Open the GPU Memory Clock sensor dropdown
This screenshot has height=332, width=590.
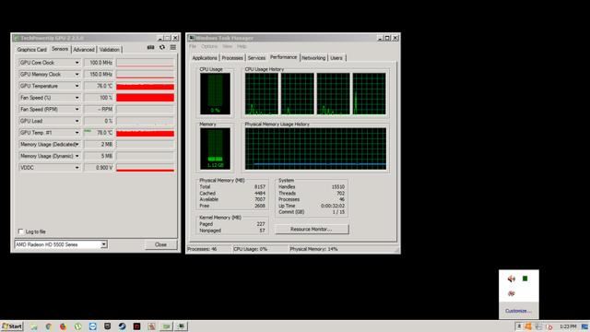click(77, 74)
